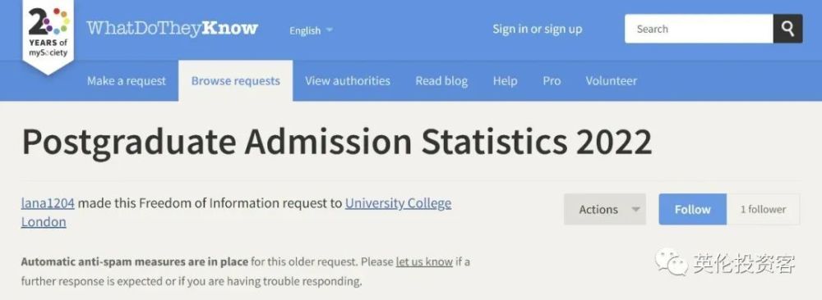
Task: Click the search magnifier icon button
Action: tap(787, 29)
